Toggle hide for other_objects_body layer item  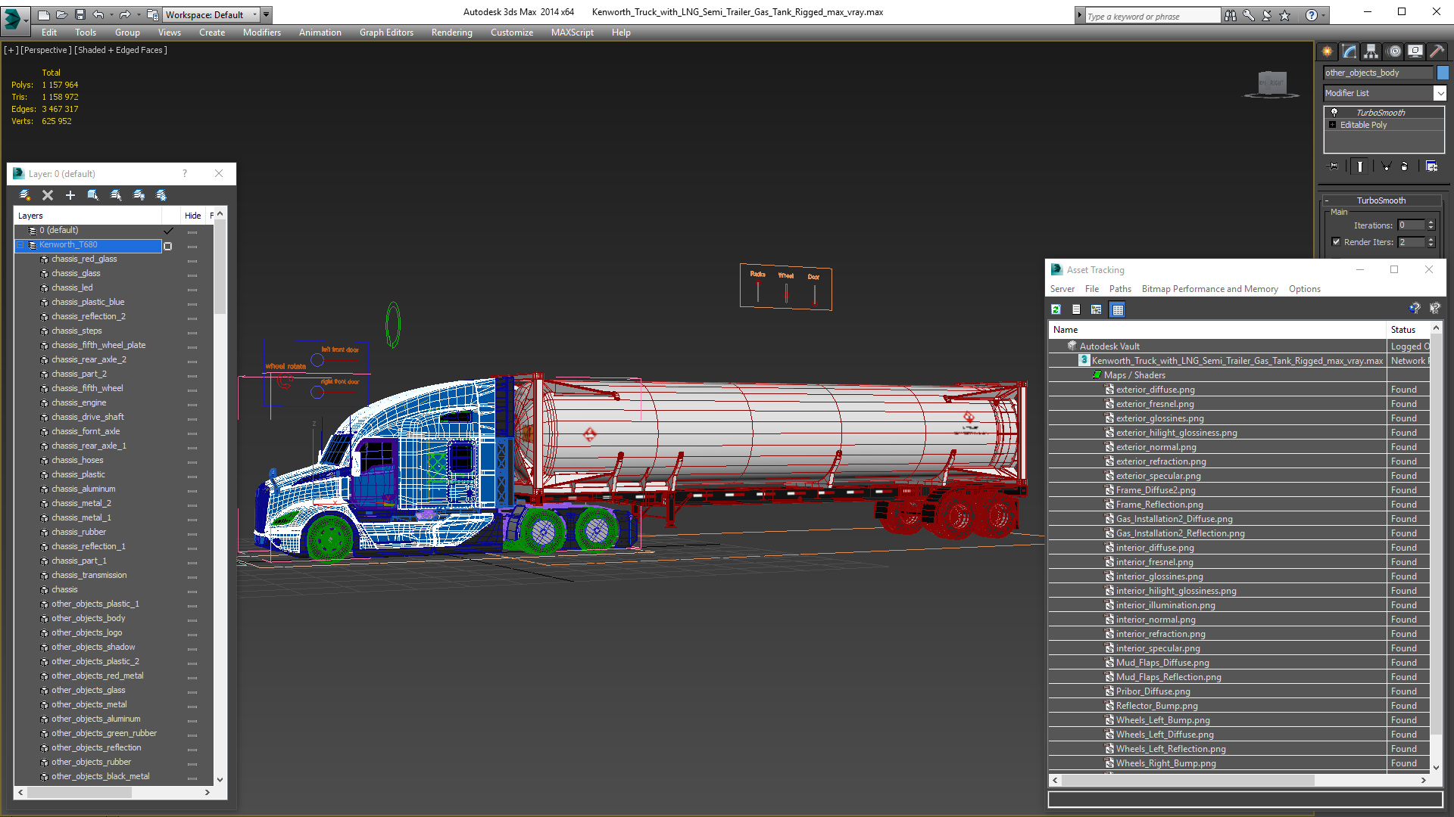coord(192,620)
